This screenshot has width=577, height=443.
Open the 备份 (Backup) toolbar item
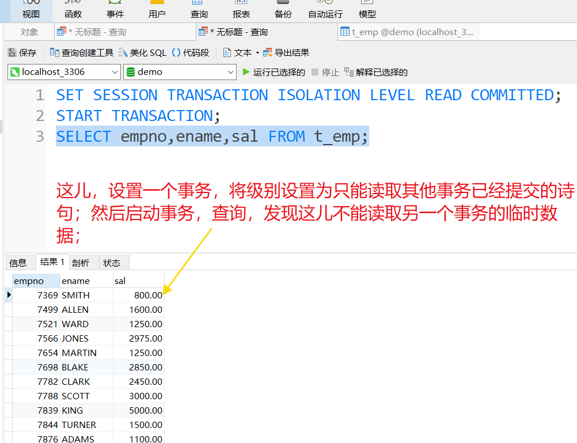click(283, 10)
